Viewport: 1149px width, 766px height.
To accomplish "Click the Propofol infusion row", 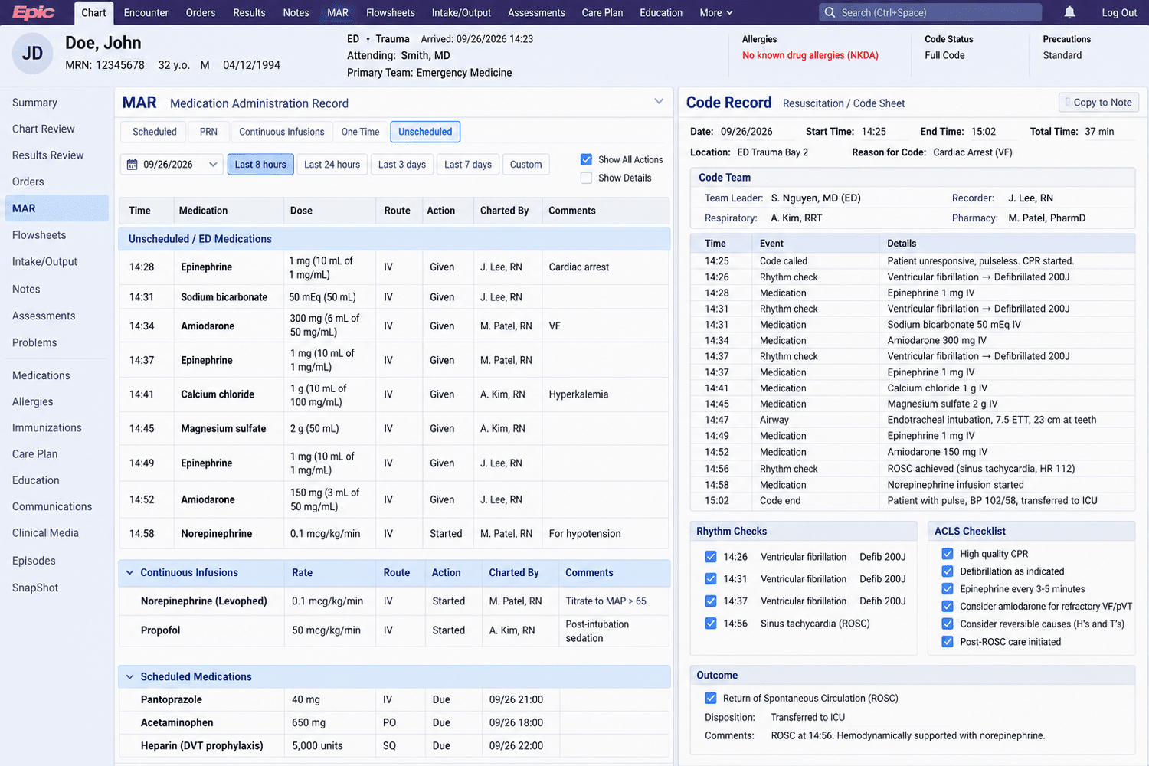I will [x=394, y=630].
